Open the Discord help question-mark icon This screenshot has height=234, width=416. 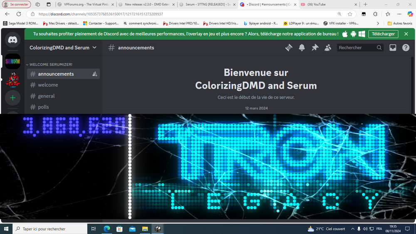coord(406,47)
